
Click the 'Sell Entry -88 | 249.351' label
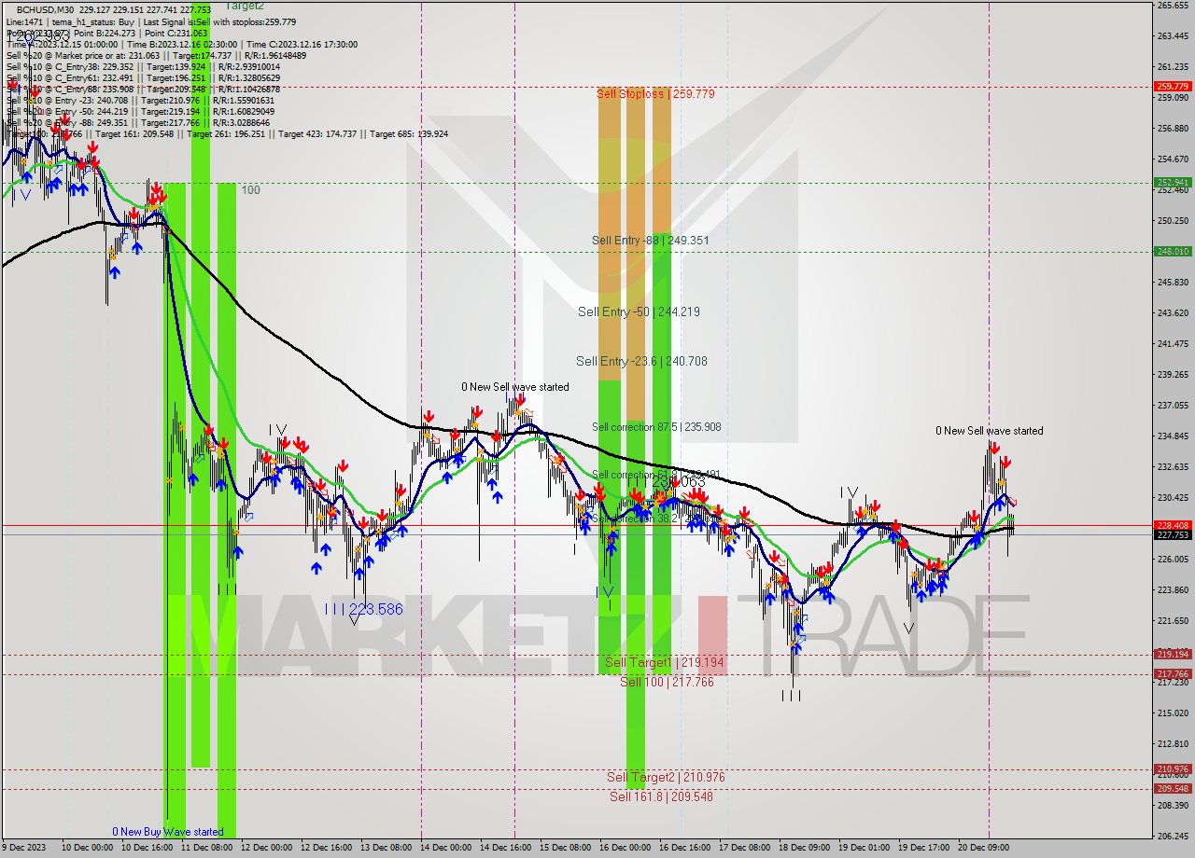click(650, 241)
